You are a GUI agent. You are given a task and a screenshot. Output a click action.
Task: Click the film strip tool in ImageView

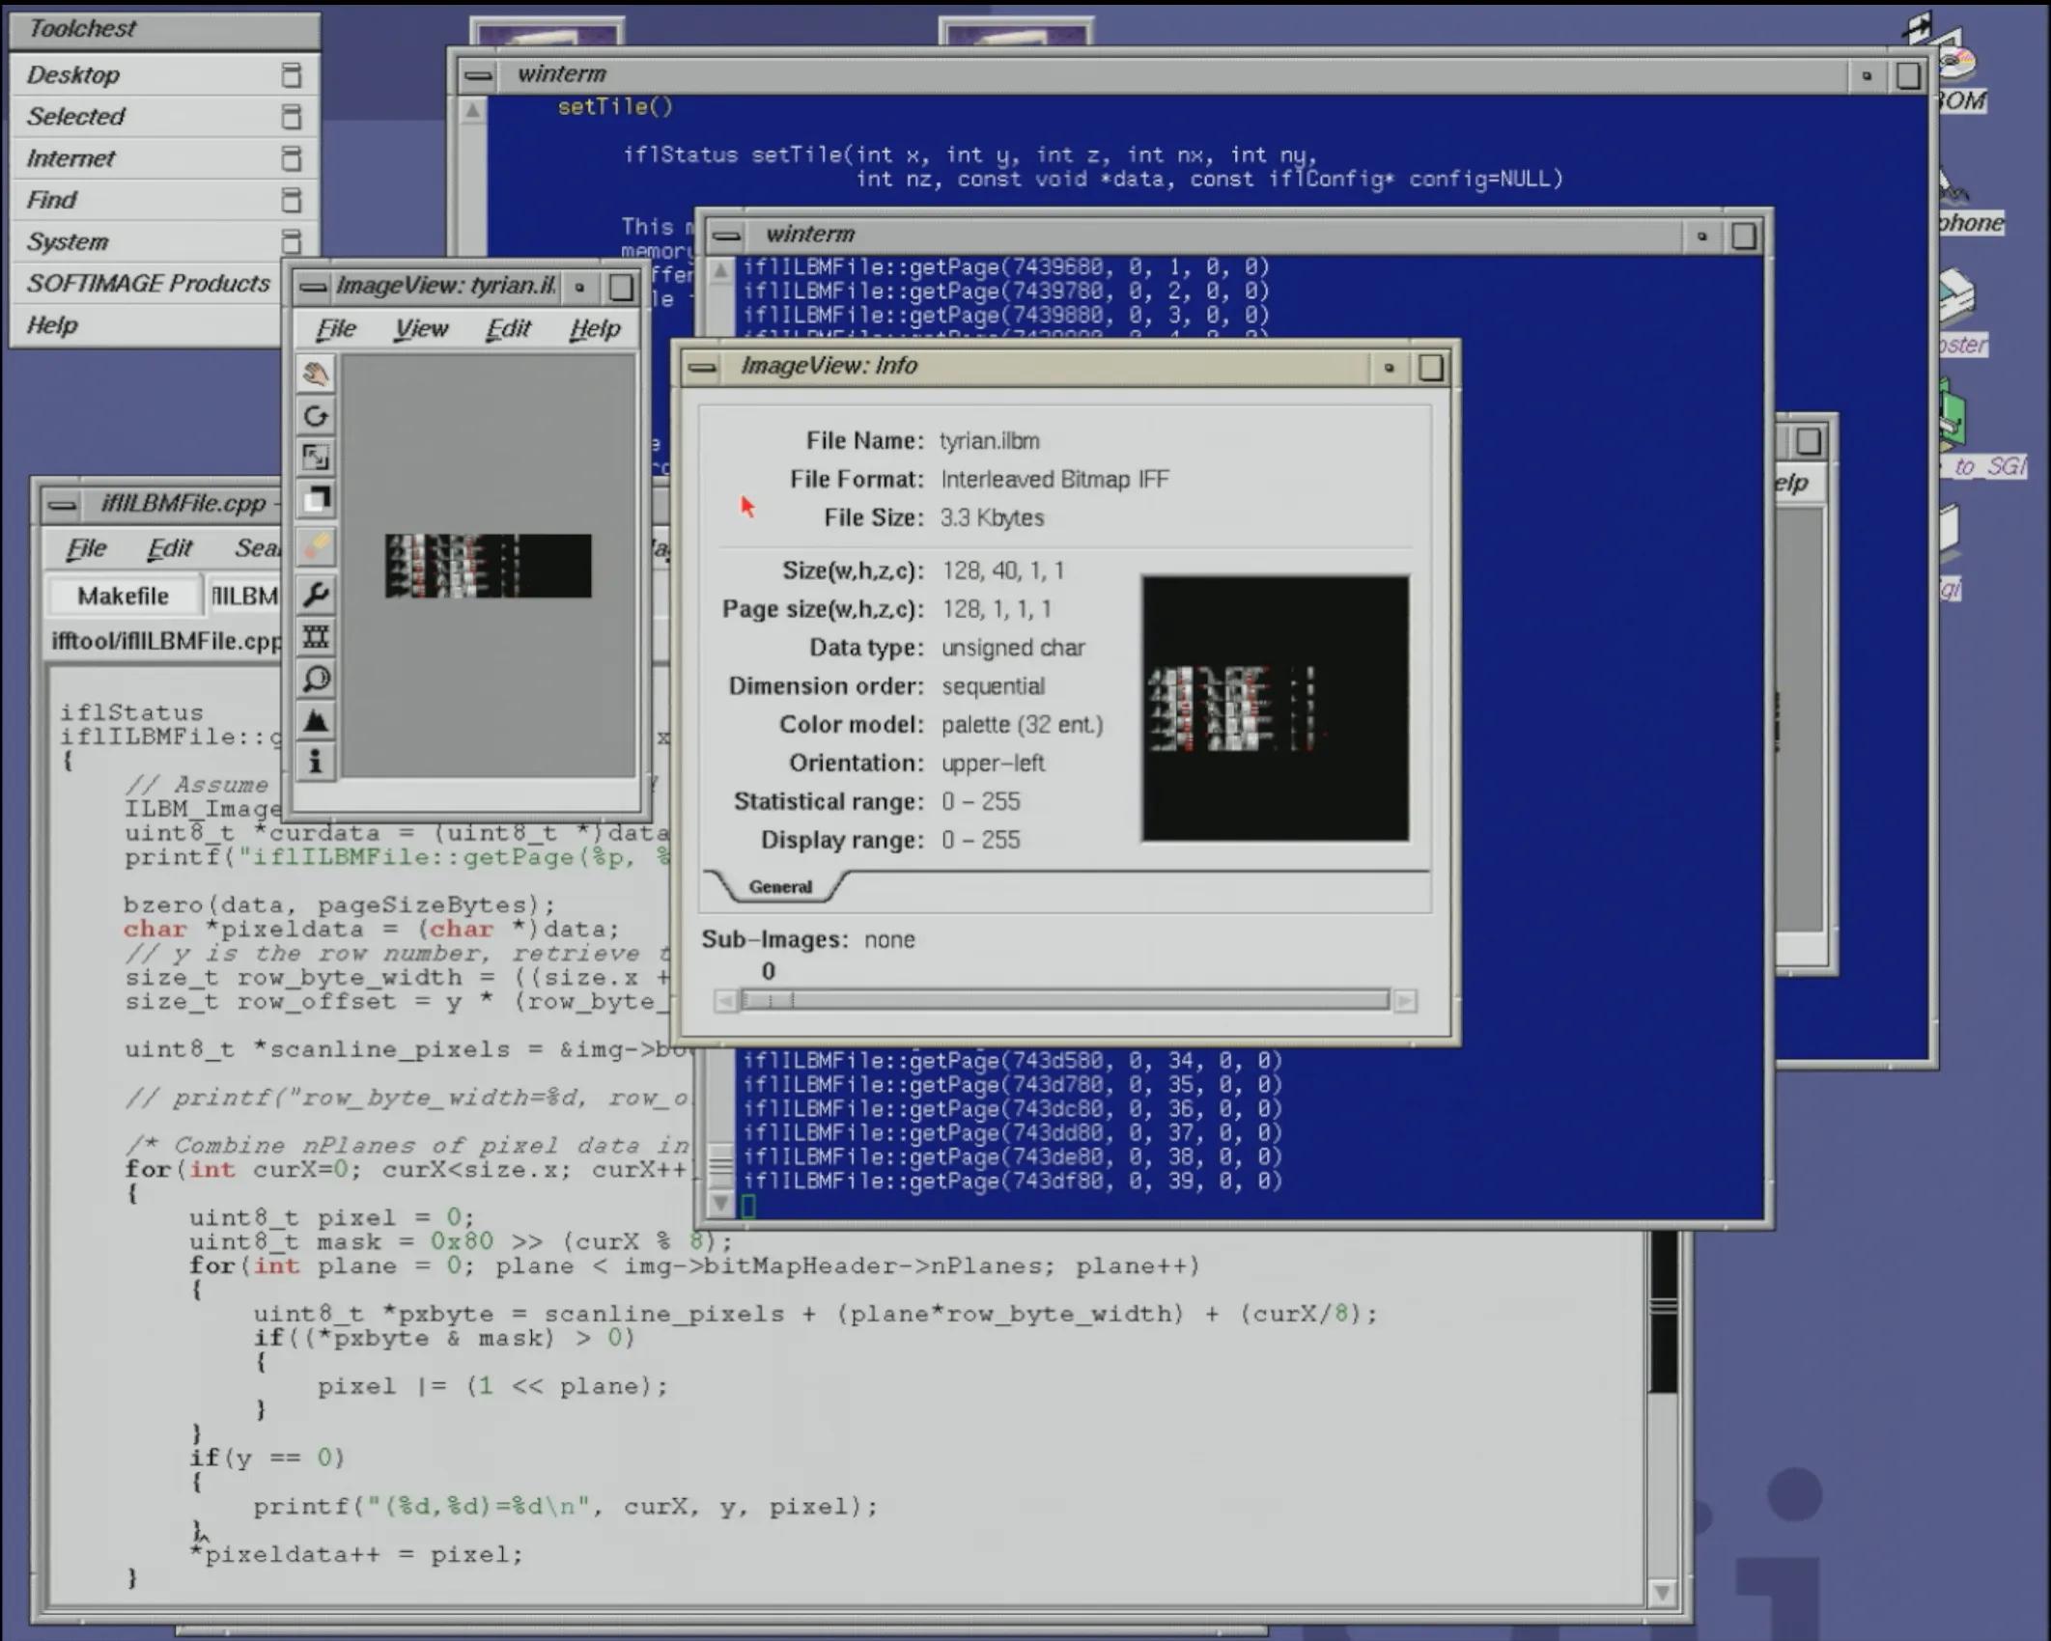click(316, 636)
